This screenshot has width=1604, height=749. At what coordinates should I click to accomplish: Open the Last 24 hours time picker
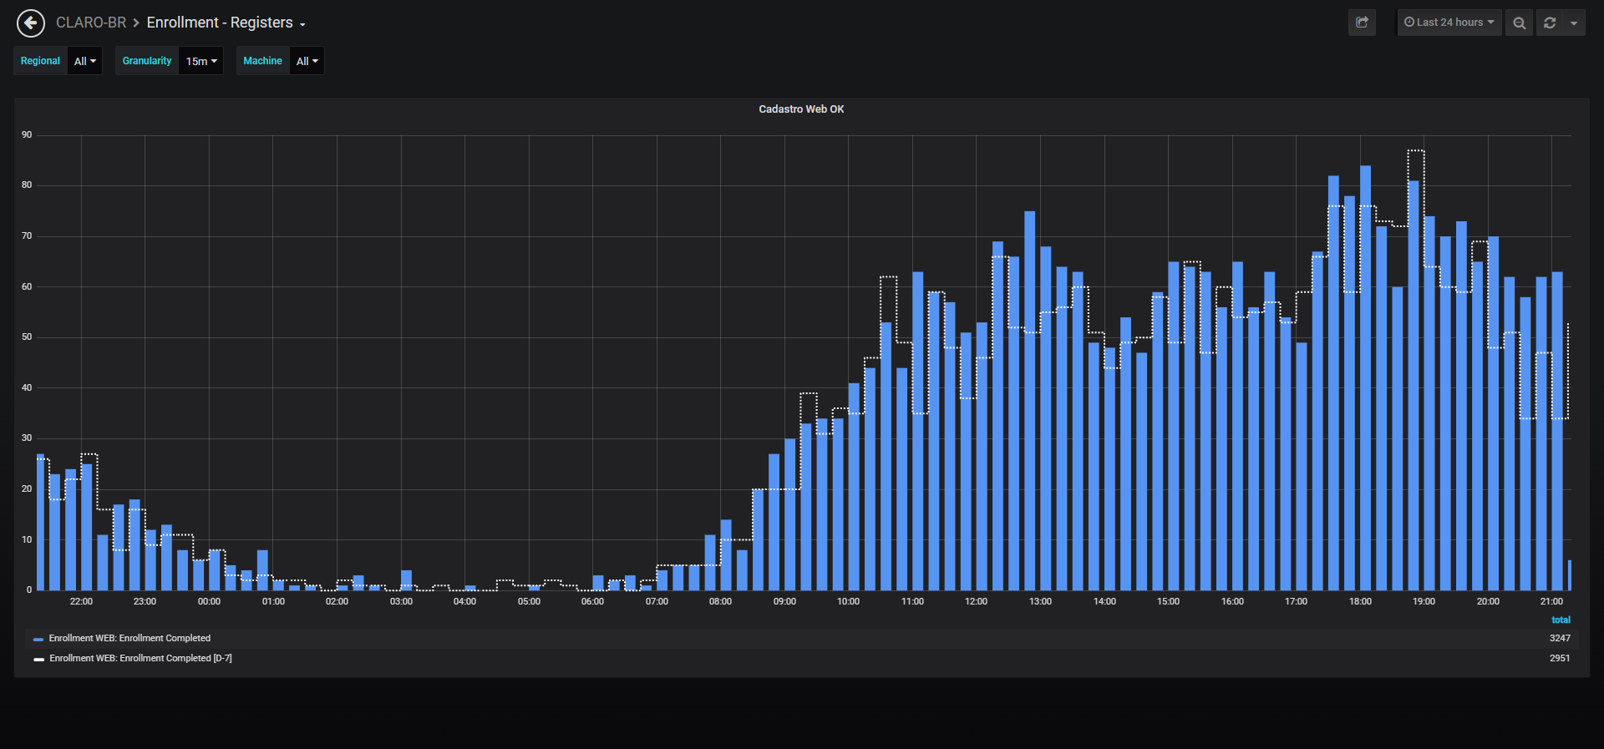tap(1449, 23)
